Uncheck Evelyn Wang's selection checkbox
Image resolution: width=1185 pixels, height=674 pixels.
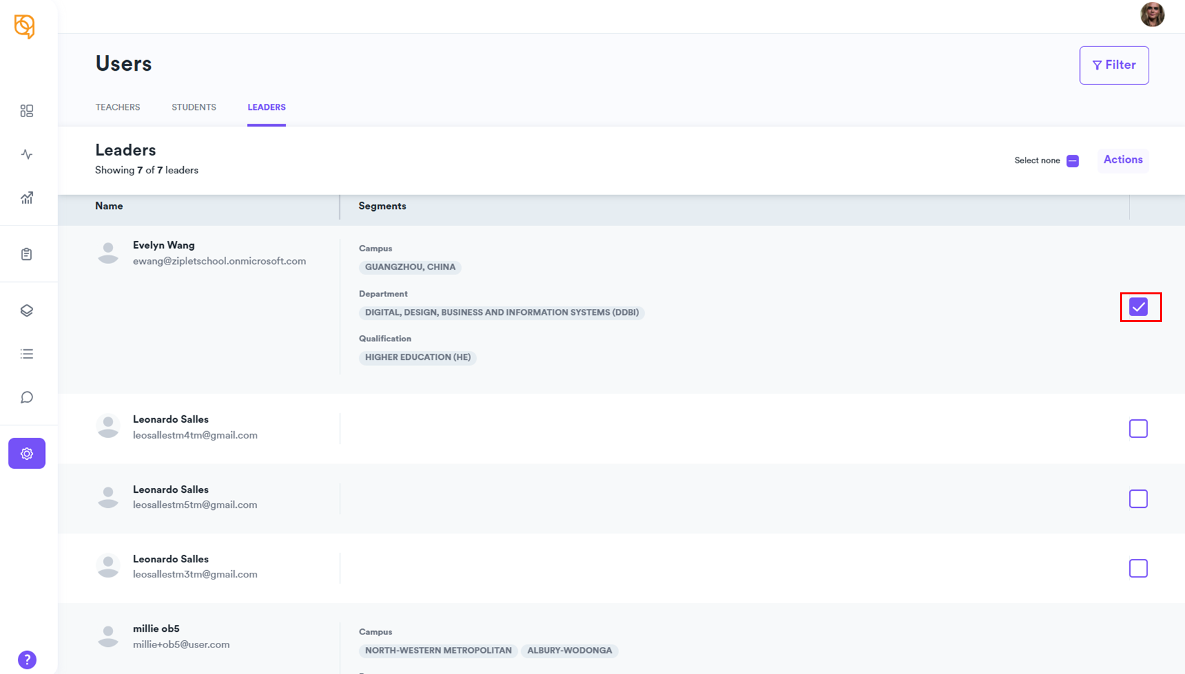click(1138, 307)
